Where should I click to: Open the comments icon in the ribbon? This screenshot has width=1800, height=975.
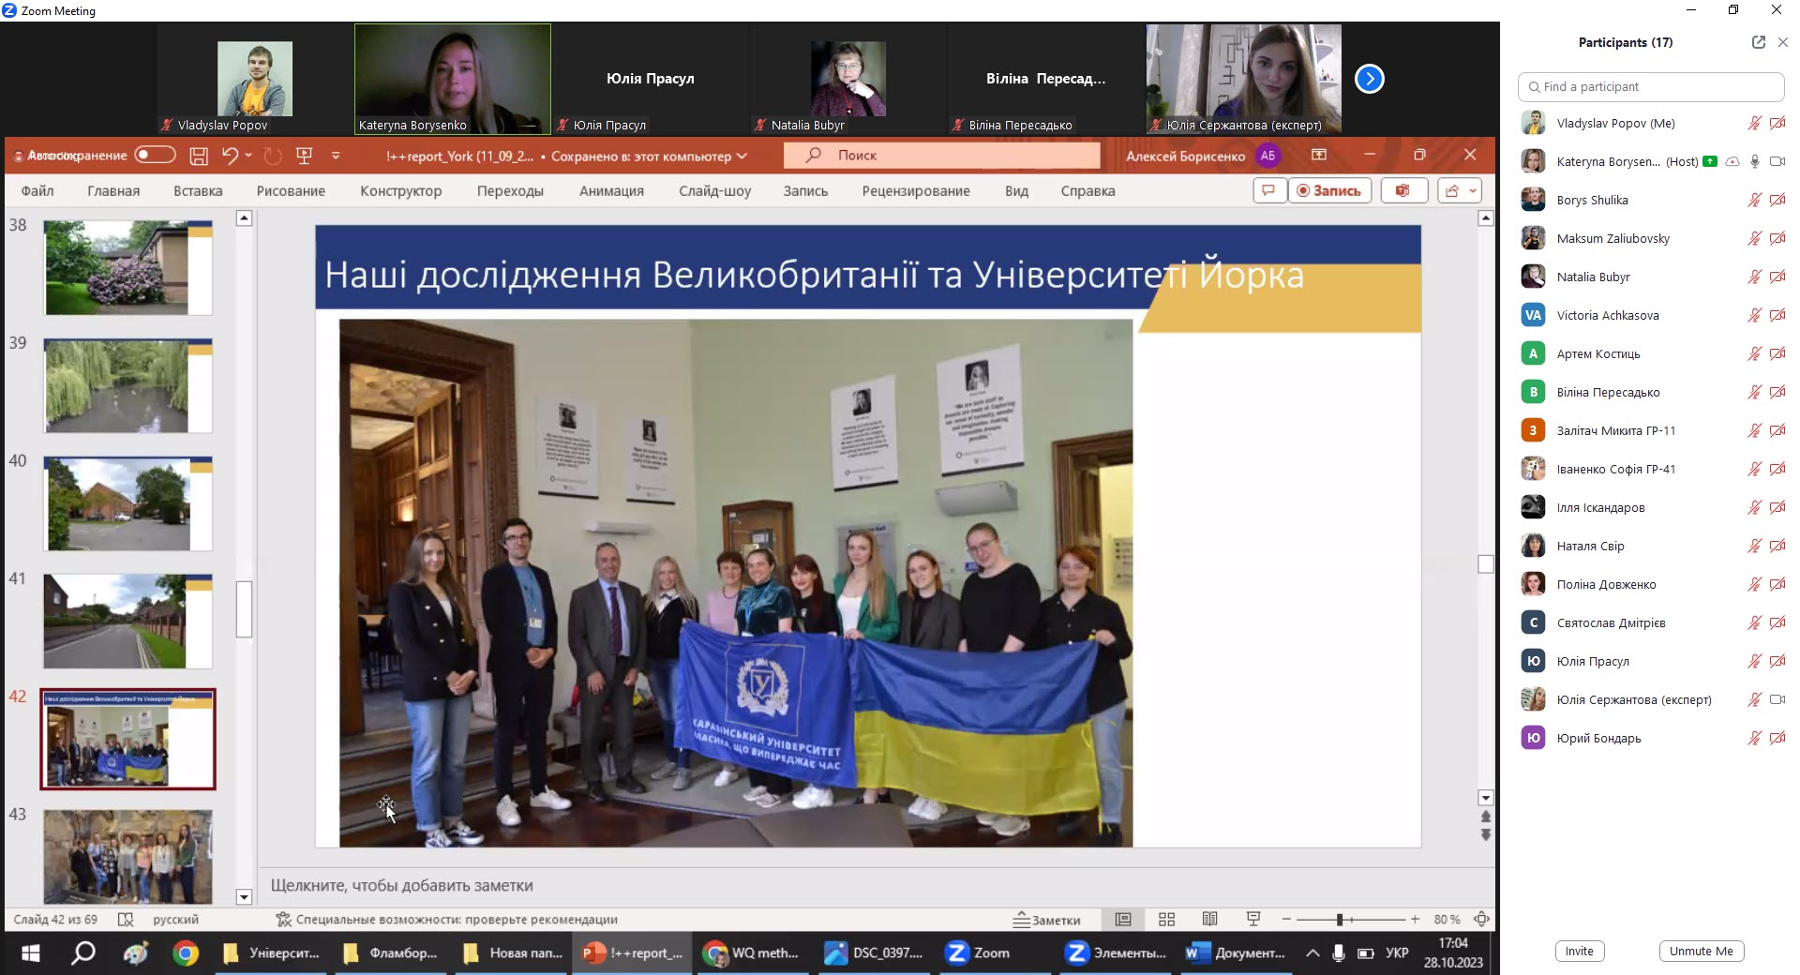pyautogui.click(x=1267, y=190)
